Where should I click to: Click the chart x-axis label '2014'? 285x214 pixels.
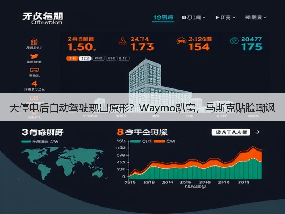[x=168, y=182]
